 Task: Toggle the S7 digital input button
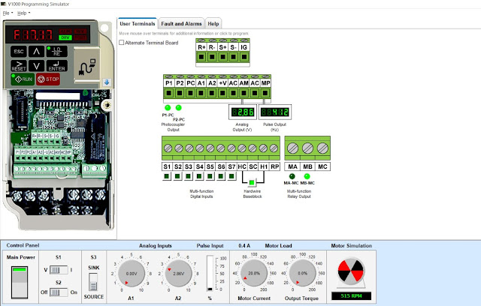pos(231,176)
